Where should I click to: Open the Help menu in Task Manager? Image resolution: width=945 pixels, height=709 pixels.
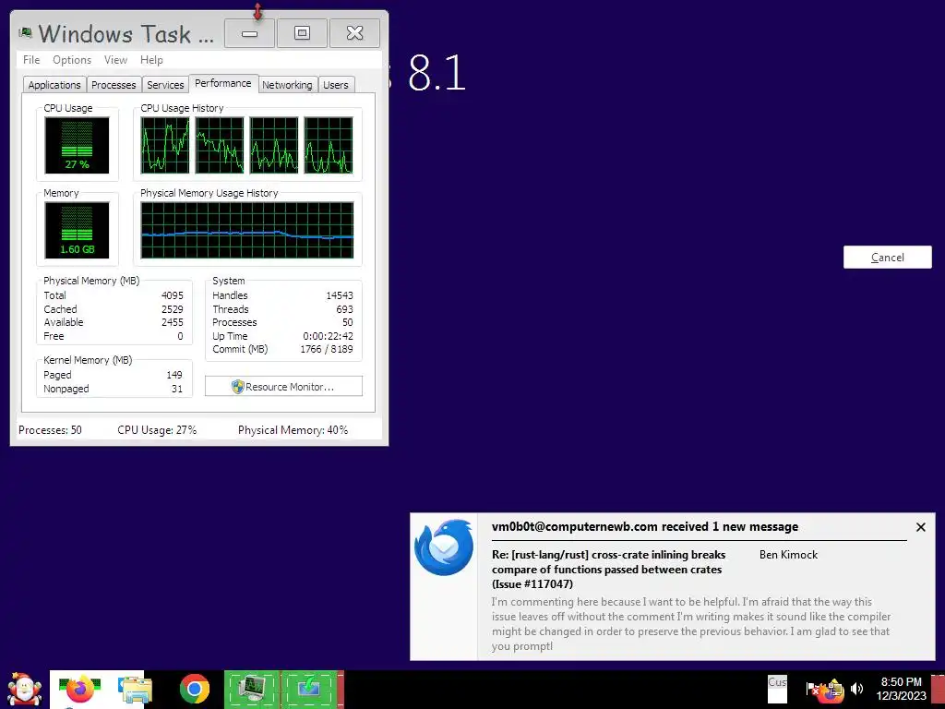click(x=151, y=60)
